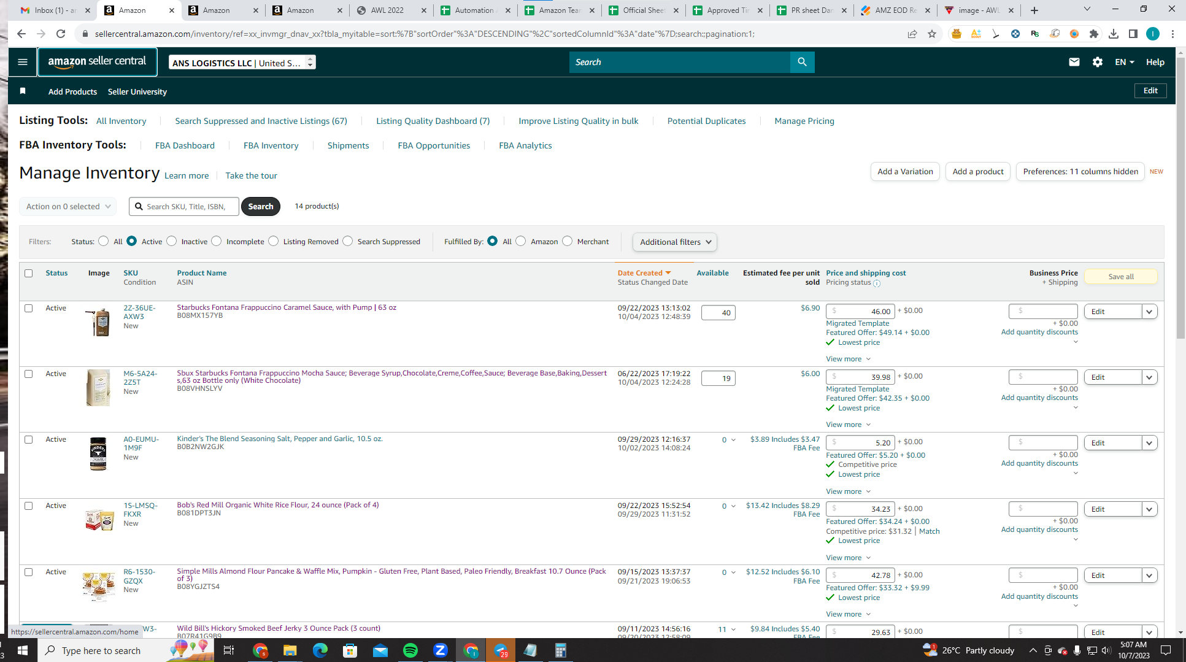The image size is (1186, 662).
Task: Open the Add Products menu item
Action: coord(72,91)
